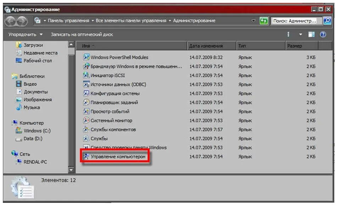Select the Планировщик заданий icon
Viewport: 337px width, 205px height.
[x=86, y=102]
